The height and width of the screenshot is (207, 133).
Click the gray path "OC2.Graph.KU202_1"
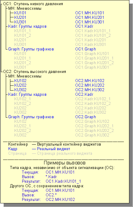(94, 126)
